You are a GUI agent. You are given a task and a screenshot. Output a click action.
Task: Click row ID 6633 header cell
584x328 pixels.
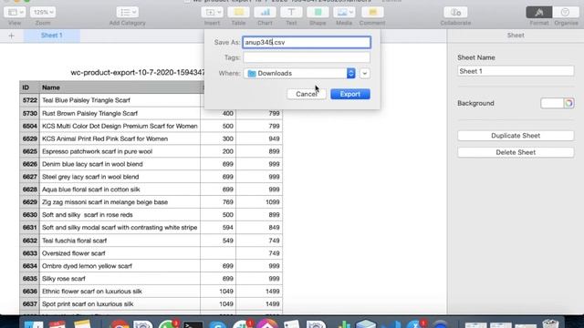(x=29, y=253)
